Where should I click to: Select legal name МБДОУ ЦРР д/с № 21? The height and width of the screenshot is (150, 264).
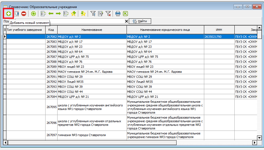(x=165, y=97)
